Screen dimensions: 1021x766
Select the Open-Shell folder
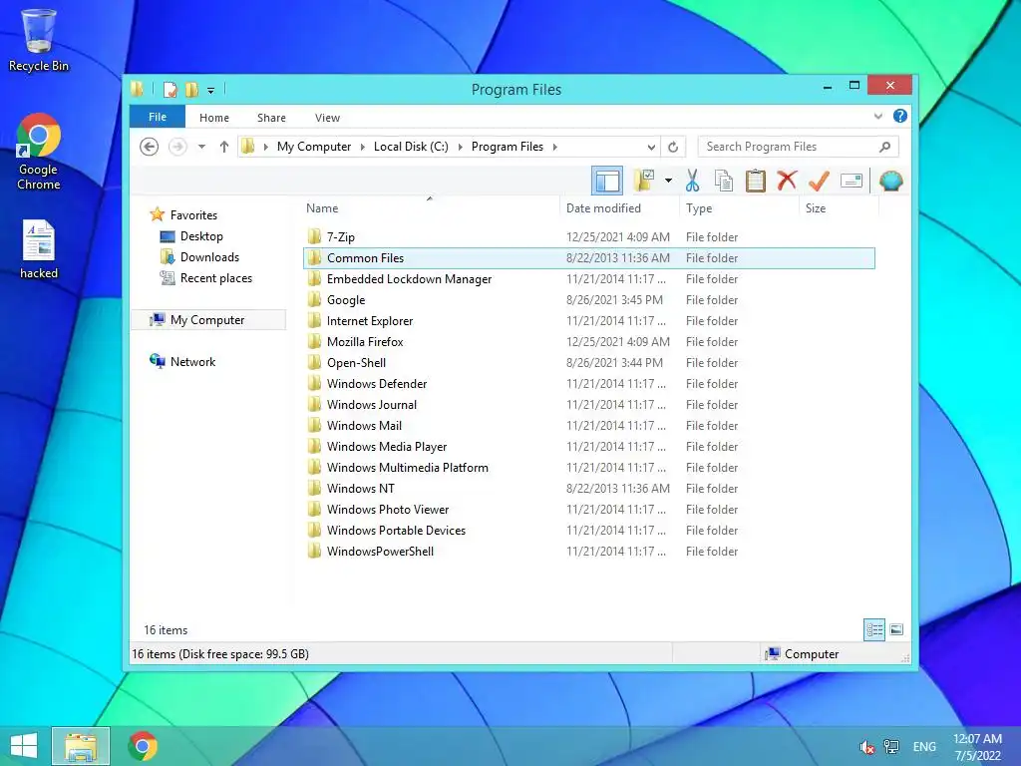(x=356, y=363)
